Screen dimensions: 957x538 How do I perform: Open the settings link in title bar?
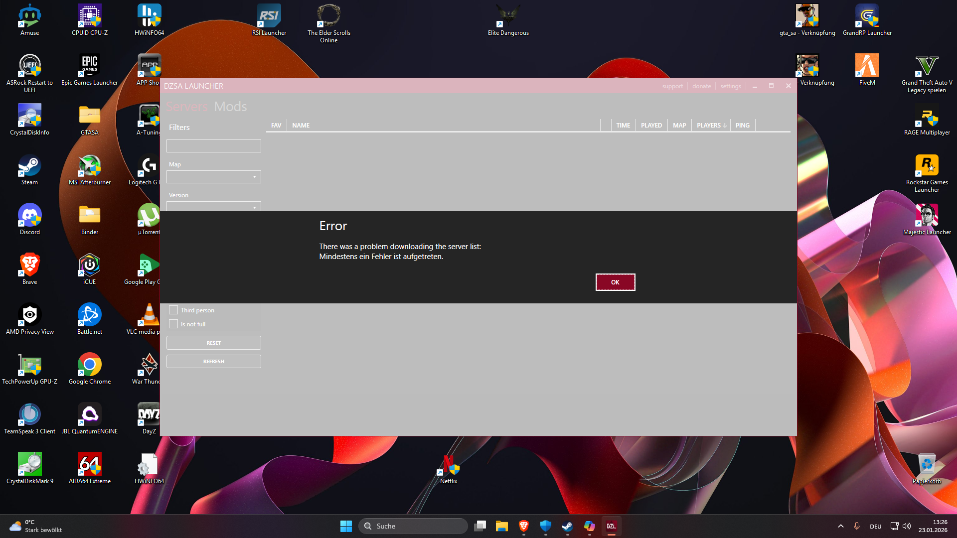[730, 86]
